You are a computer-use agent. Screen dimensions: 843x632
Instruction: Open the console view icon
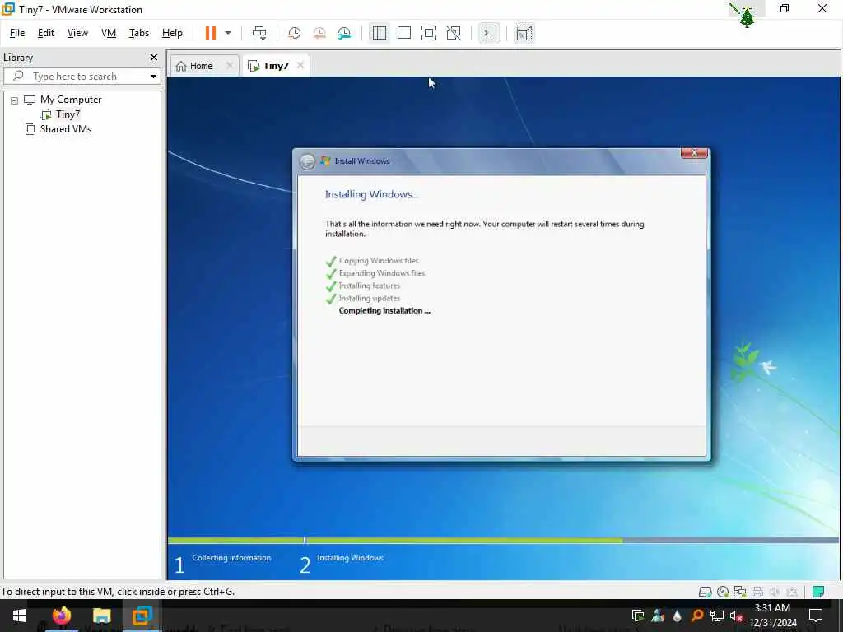click(x=489, y=33)
